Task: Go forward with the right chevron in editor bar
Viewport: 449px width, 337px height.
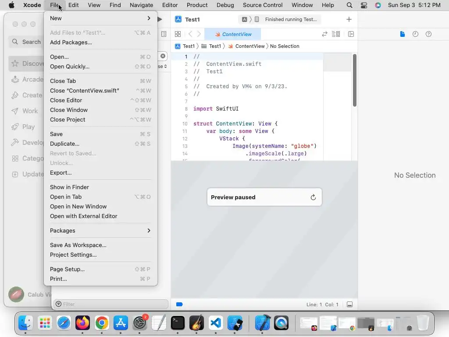Action: coord(199,34)
